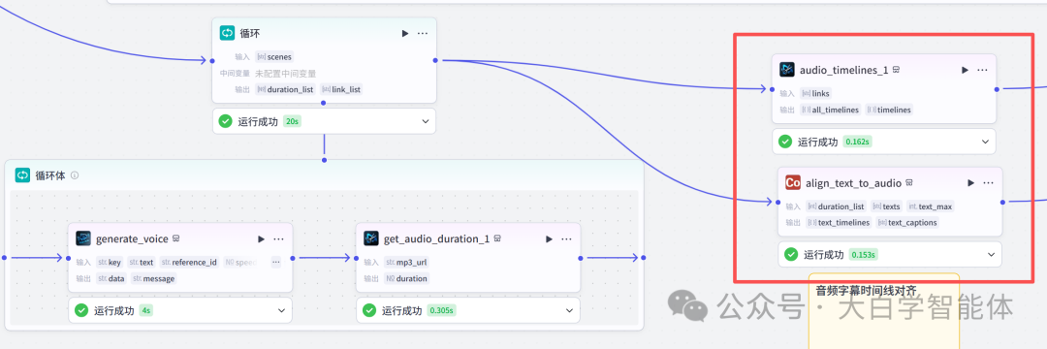Click links input tag in audio_timelines_1

[x=816, y=93]
